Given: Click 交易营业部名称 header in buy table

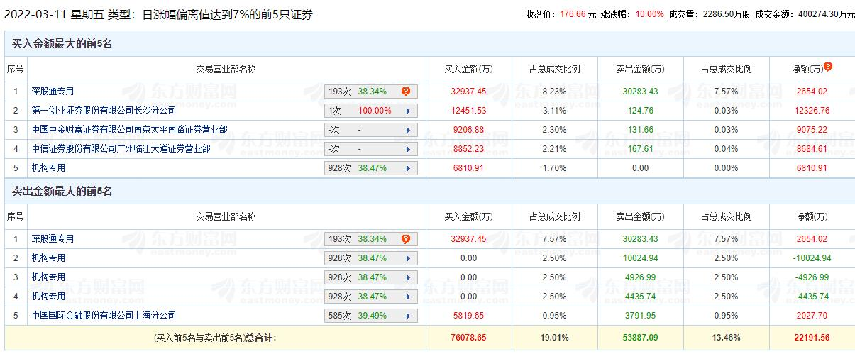Looking at the screenshot, I should [226, 69].
